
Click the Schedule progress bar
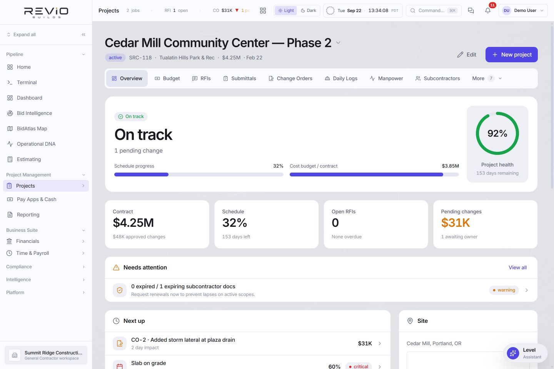coord(199,175)
